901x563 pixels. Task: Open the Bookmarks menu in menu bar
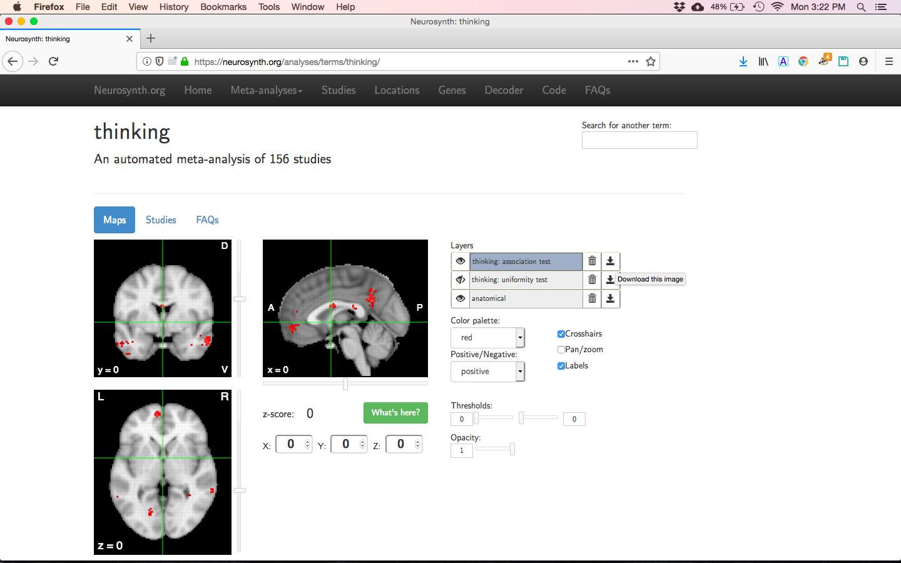223,7
